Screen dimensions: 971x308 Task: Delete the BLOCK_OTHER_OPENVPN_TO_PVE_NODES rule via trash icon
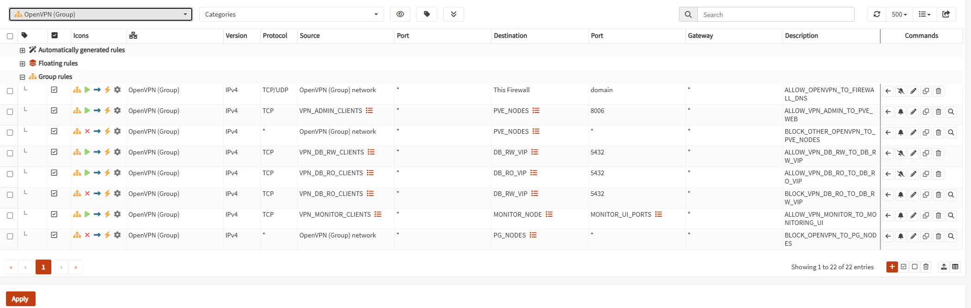click(x=938, y=132)
